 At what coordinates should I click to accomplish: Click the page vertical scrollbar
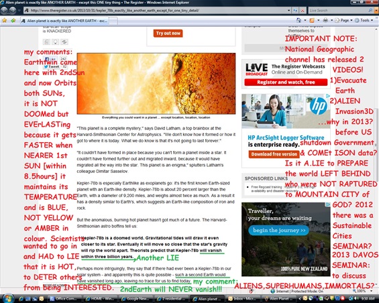point(376,145)
